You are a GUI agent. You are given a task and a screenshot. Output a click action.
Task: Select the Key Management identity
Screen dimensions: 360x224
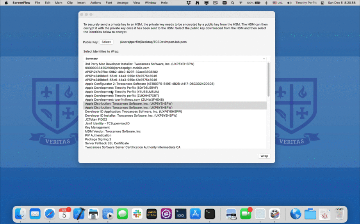click(175, 128)
